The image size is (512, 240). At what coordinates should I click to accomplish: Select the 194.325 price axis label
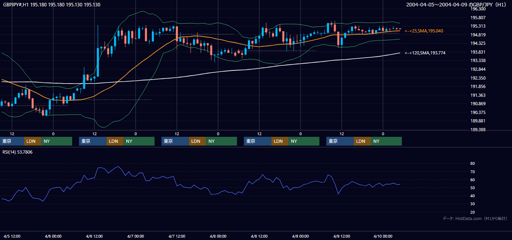click(x=478, y=43)
